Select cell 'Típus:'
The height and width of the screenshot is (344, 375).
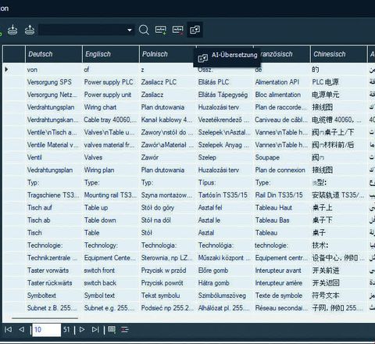tap(225, 182)
